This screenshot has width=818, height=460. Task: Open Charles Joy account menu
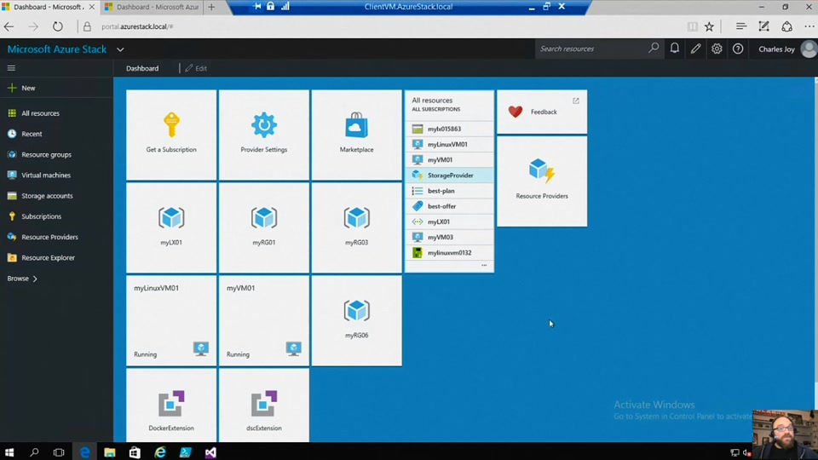coord(786,49)
